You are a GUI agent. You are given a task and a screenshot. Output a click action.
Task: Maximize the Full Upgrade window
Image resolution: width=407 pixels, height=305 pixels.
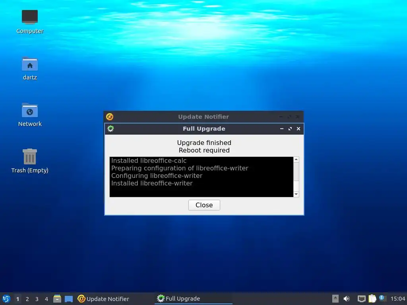pyautogui.click(x=290, y=129)
